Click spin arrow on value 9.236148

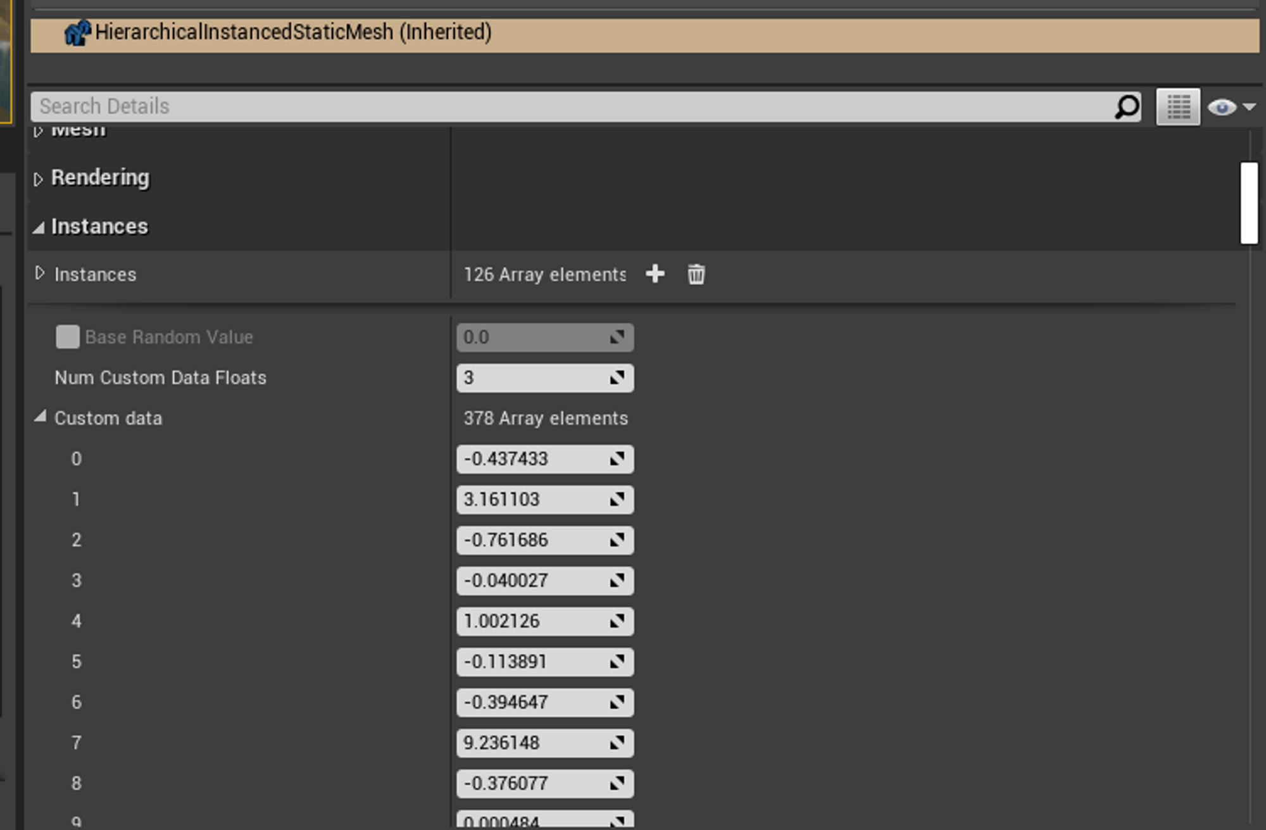(x=617, y=743)
